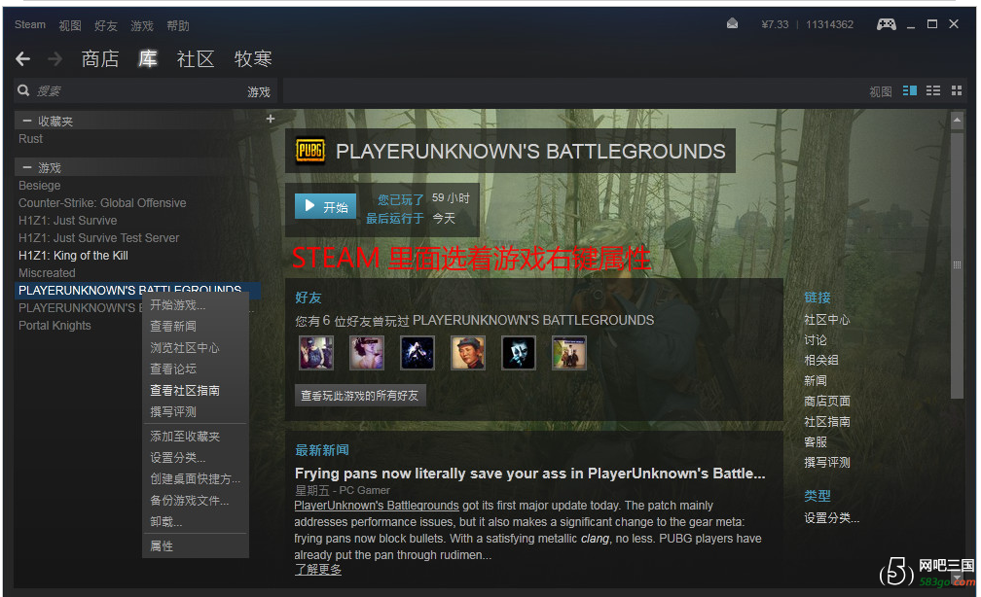Click the library search input field

tap(137, 91)
